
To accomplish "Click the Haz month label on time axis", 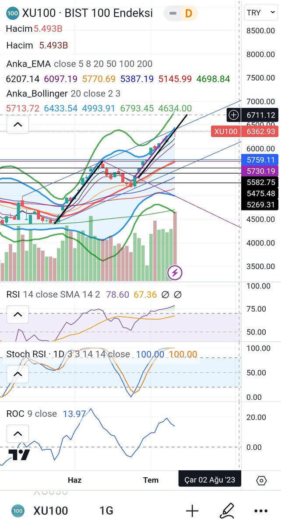I will (x=74, y=480).
